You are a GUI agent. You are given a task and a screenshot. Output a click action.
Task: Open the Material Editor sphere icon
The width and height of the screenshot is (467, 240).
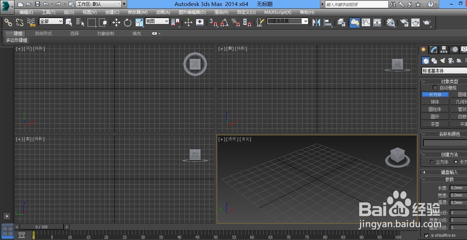pyautogui.click(x=390, y=22)
